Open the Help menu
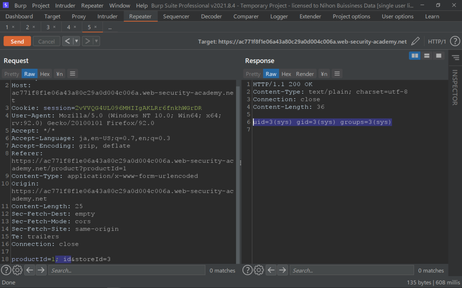 142,6
